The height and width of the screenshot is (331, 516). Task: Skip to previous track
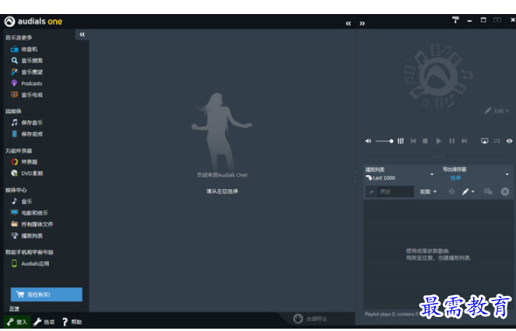pos(413,141)
